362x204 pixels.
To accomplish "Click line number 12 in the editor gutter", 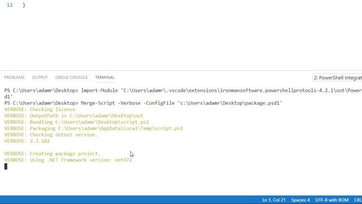I will point(10,5).
